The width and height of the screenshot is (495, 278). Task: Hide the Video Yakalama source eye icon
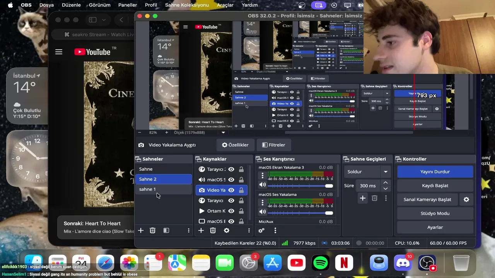(231, 190)
